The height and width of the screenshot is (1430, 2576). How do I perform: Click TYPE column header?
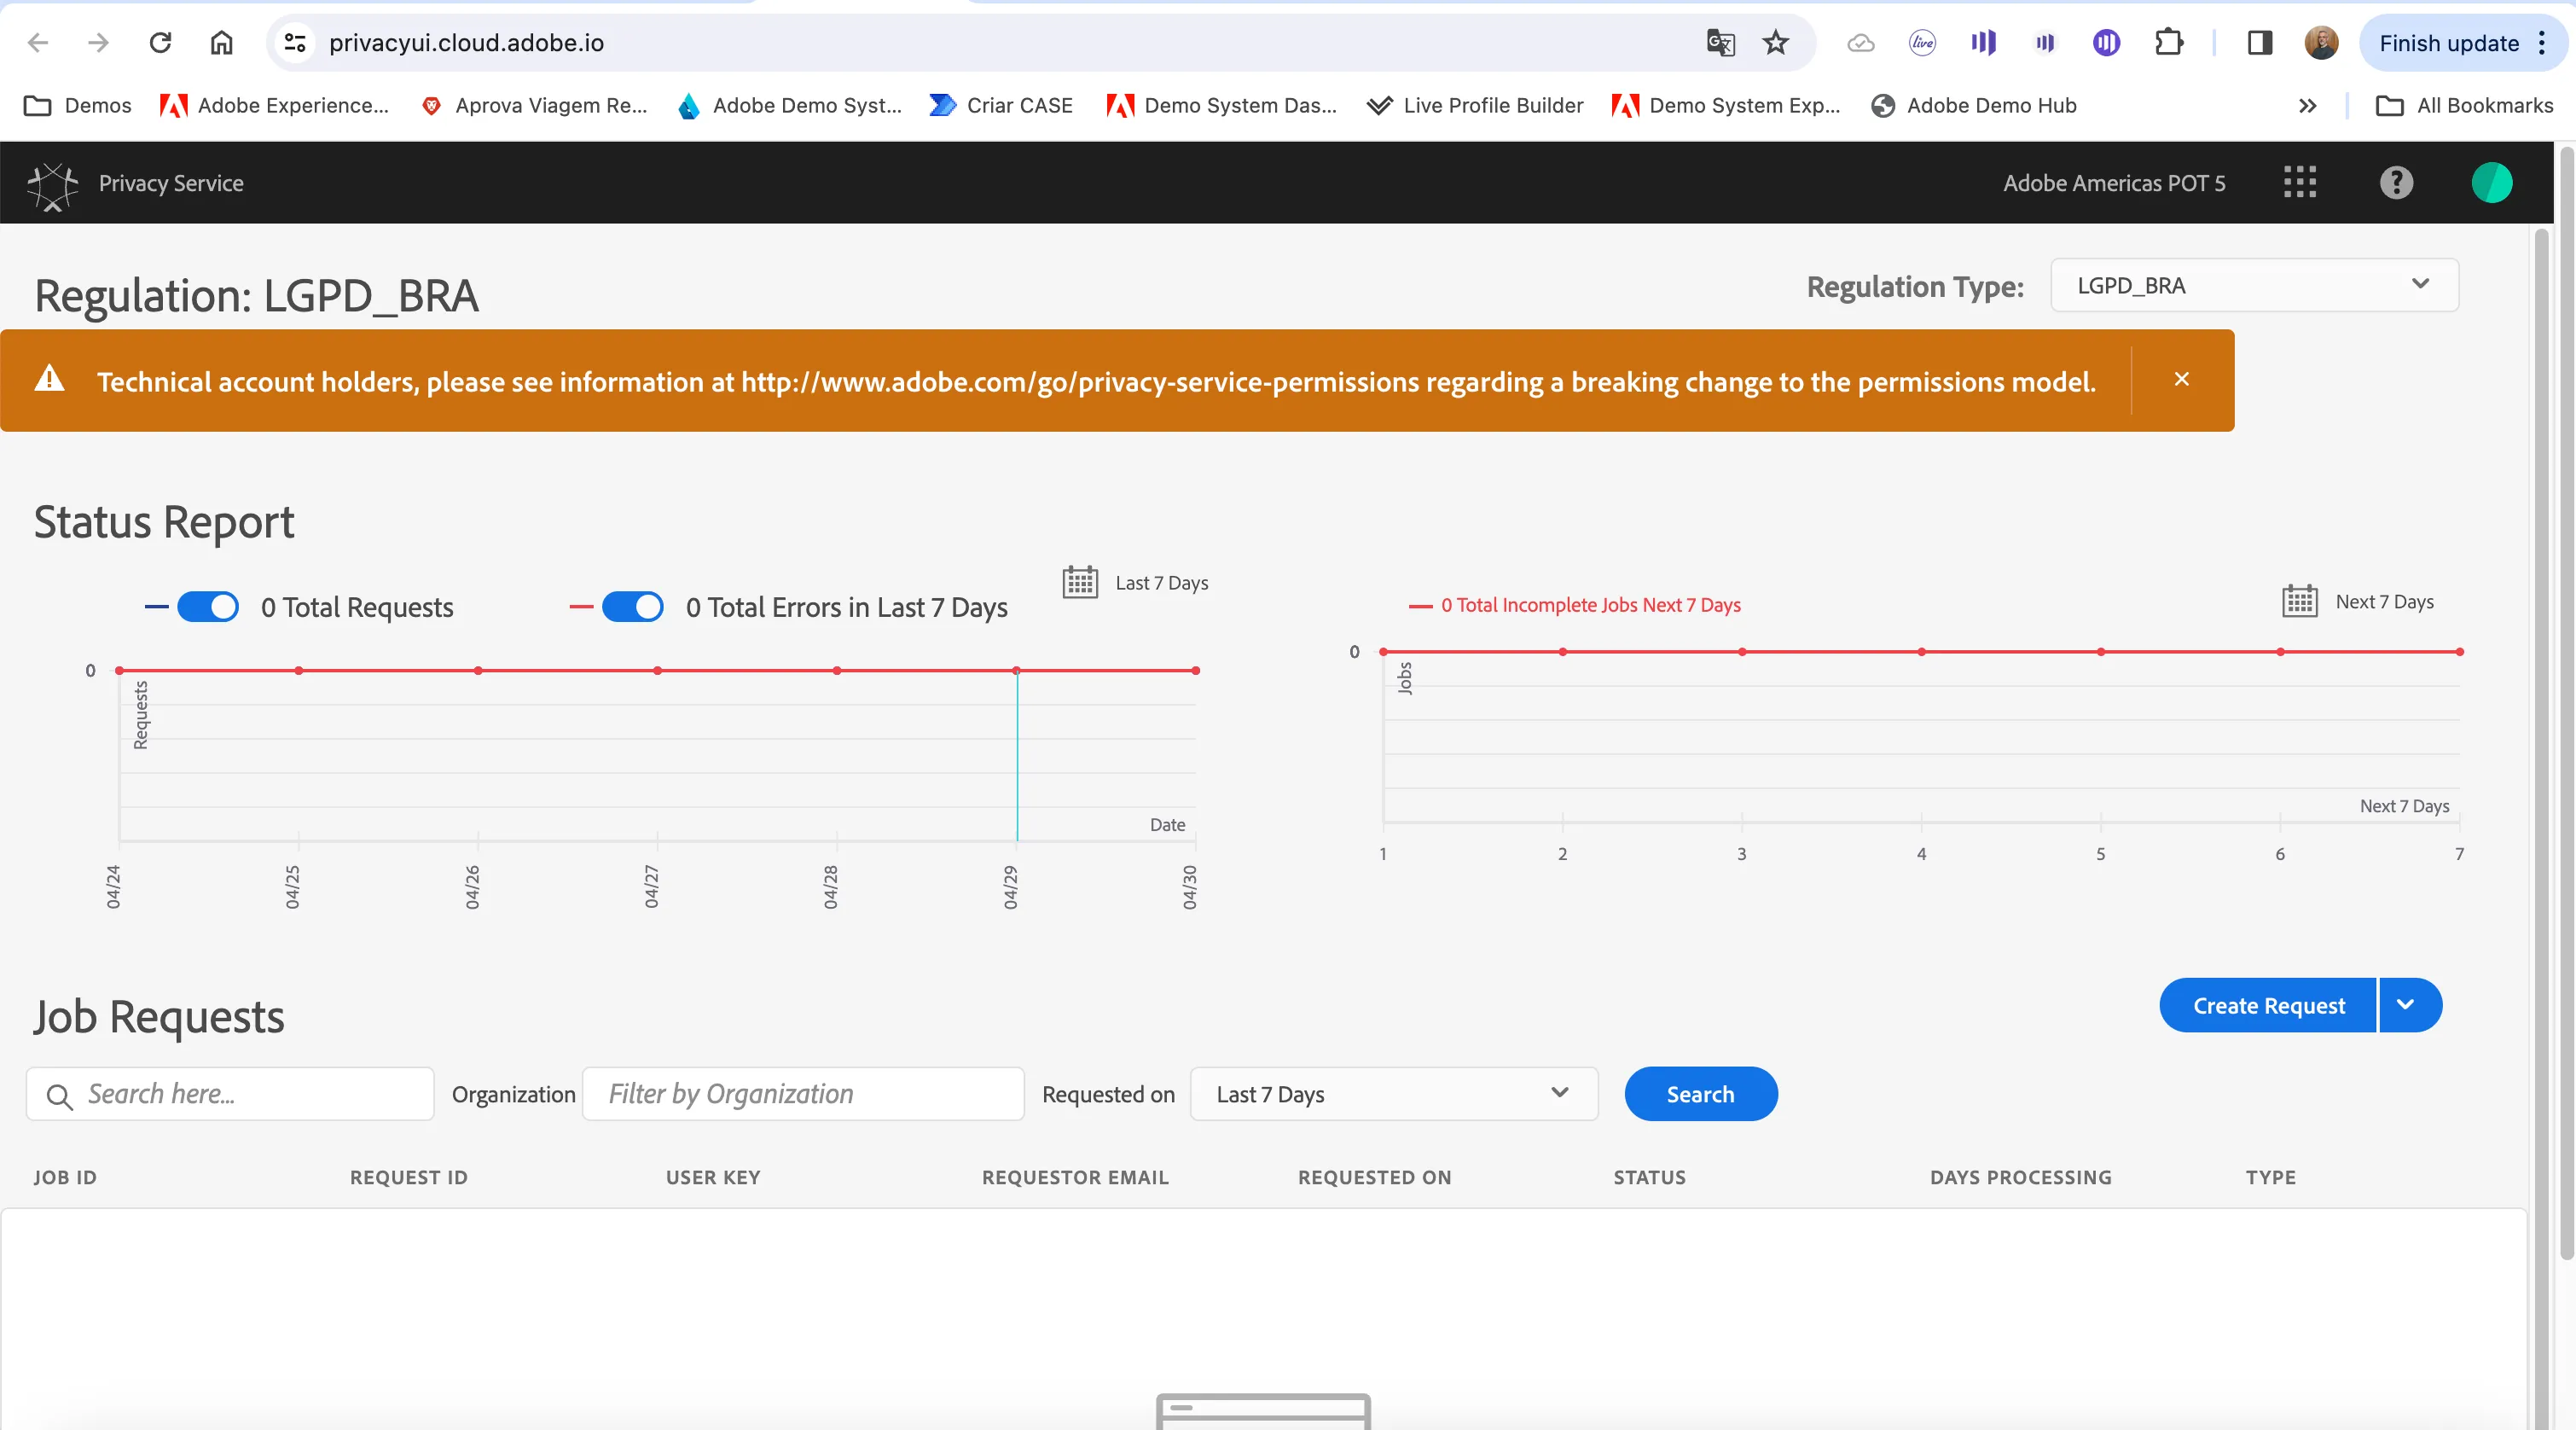click(x=2271, y=1177)
